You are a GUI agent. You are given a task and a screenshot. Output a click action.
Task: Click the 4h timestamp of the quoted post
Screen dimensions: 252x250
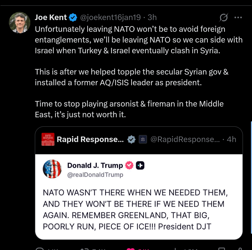tap(231, 139)
